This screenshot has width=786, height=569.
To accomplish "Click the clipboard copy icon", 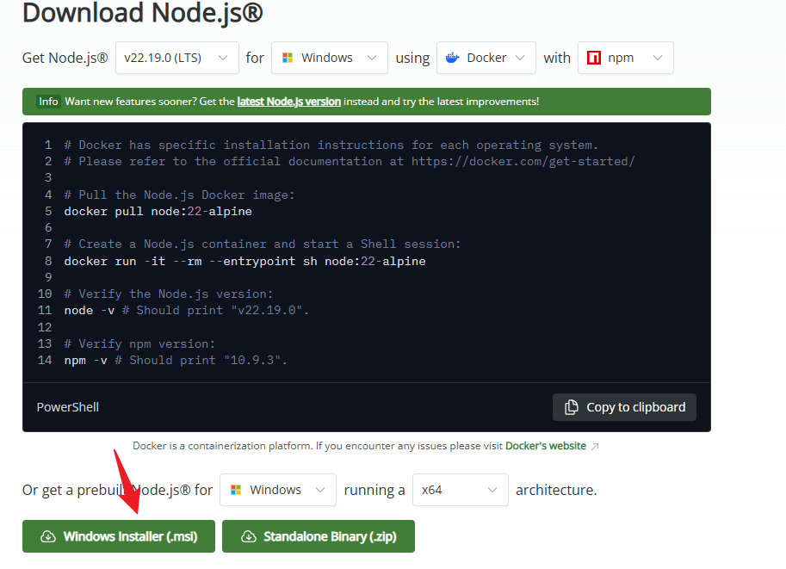I will click(571, 407).
